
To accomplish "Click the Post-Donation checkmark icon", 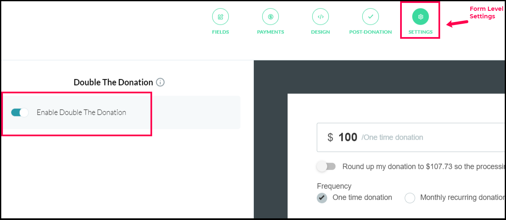I will [371, 17].
